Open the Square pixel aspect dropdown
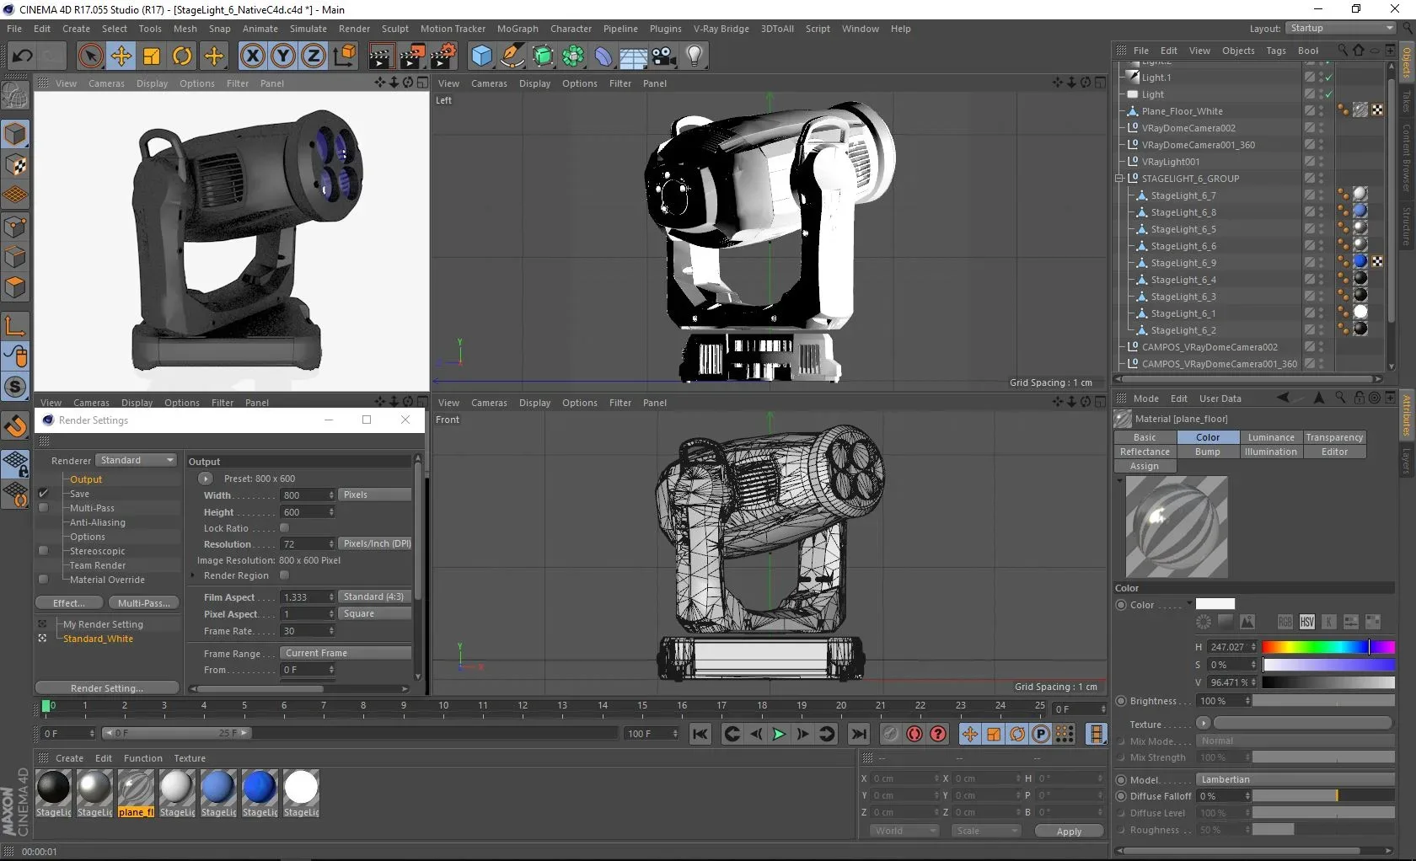The image size is (1416, 861). (x=375, y=614)
